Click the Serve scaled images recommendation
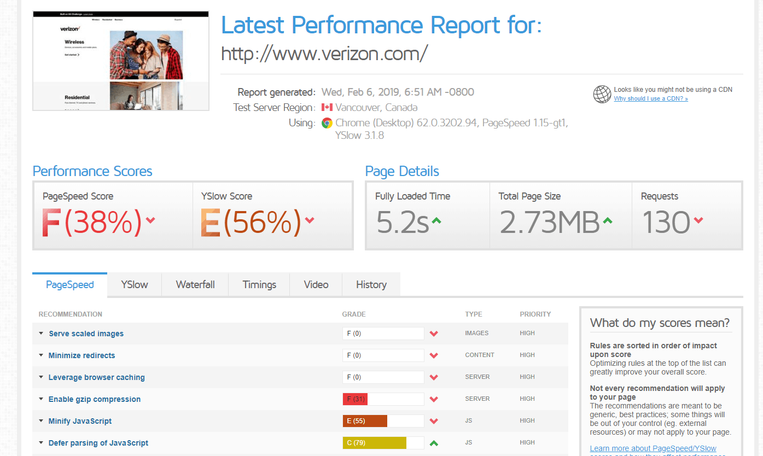This screenshot has width=763, height=456. click(86, 334)
